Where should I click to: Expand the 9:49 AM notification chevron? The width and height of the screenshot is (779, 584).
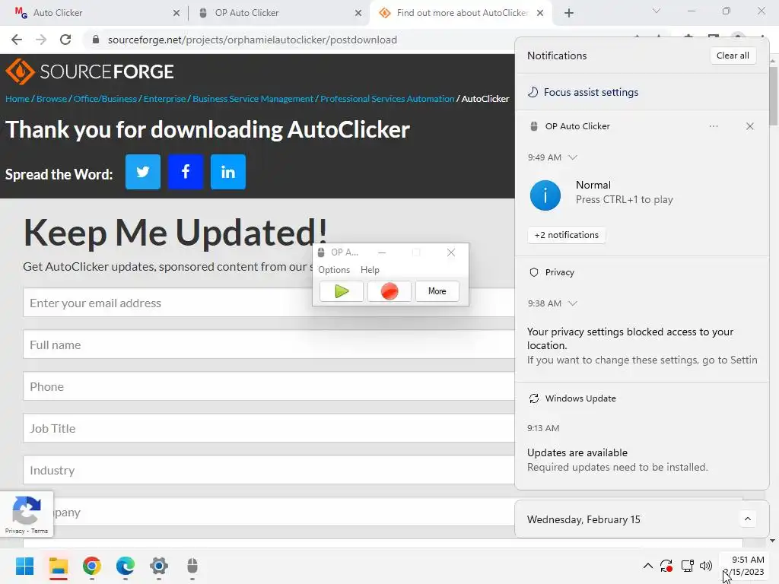[573, 157]
